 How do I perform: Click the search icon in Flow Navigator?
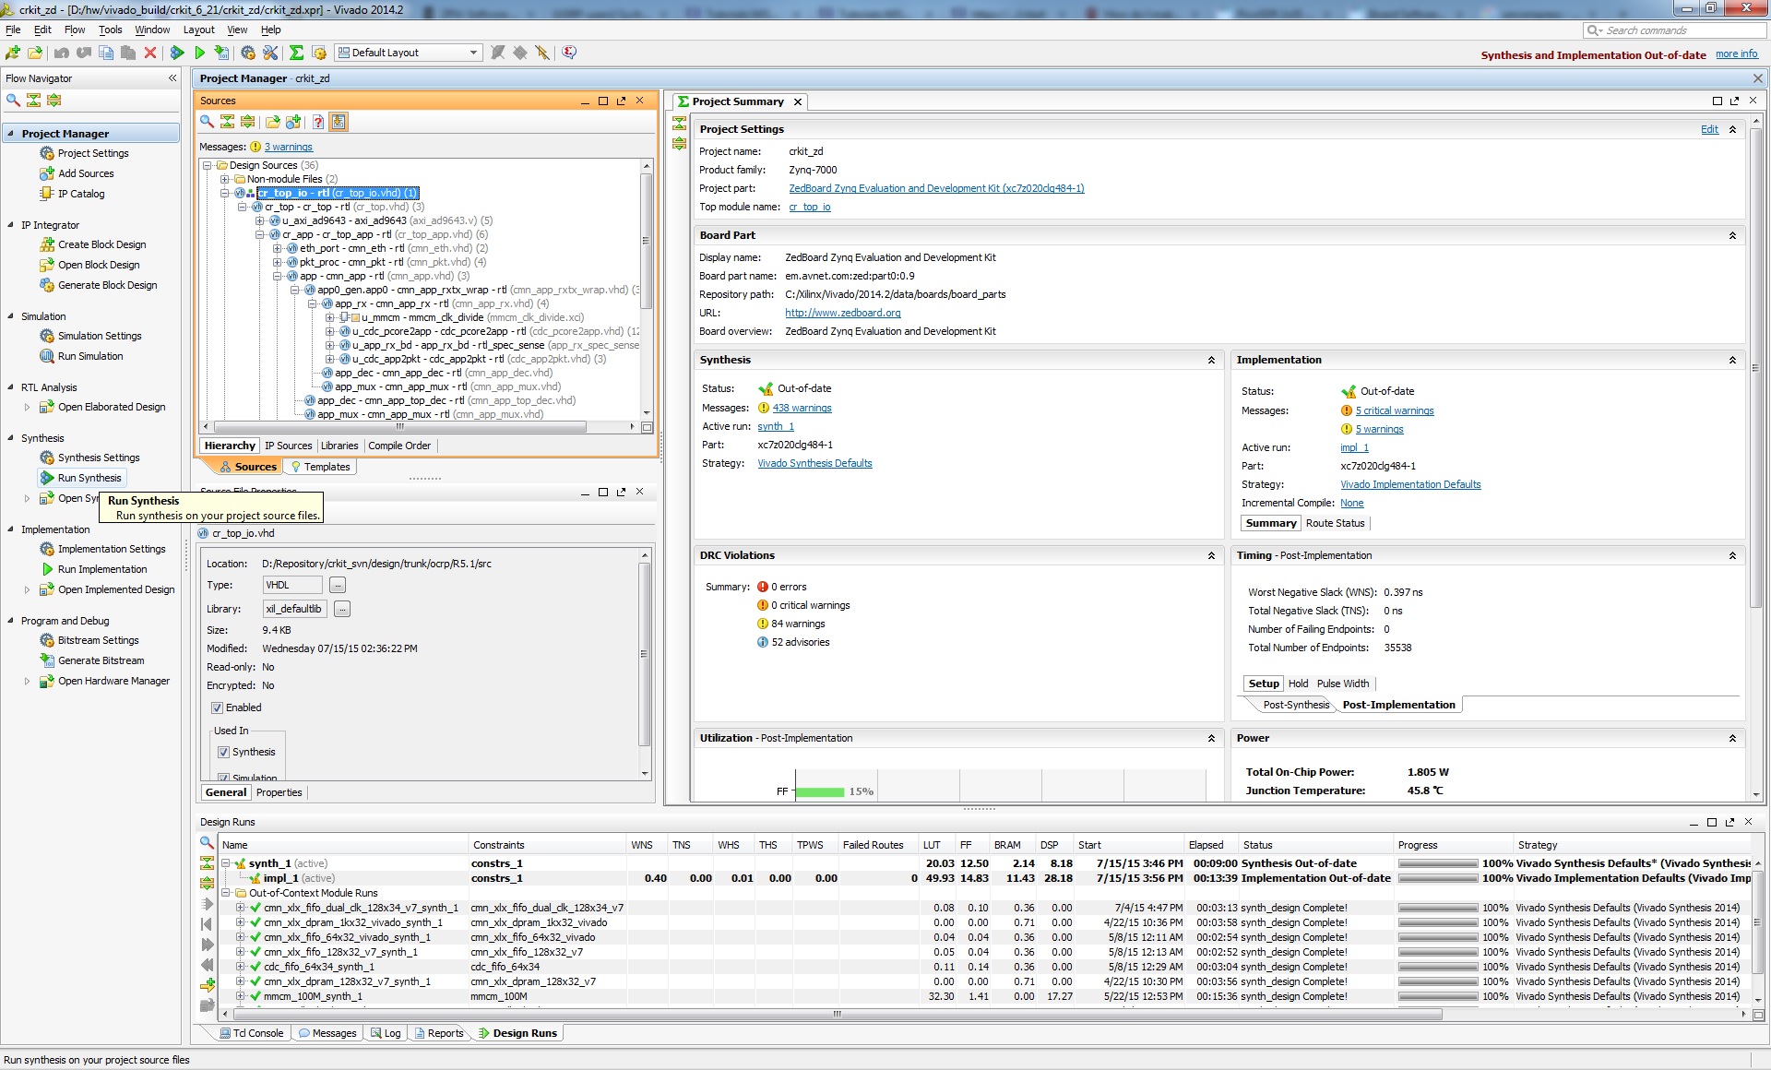[13, 100]
